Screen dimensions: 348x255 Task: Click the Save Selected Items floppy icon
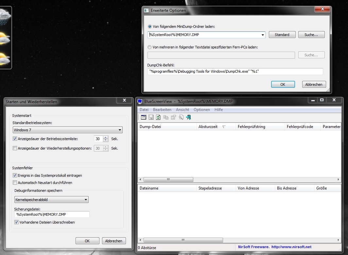pos(151,117)
